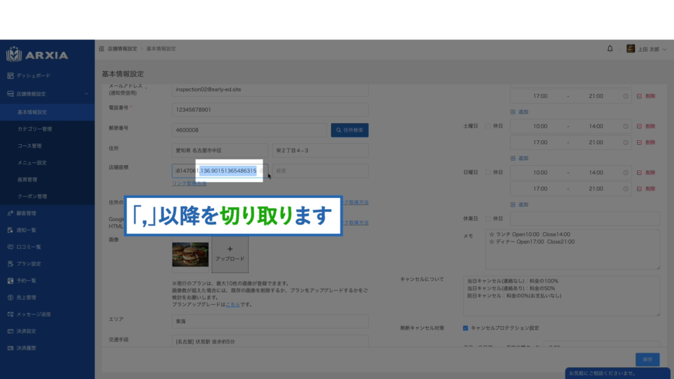Click the アップロード image upload box
Image resolution: width=674 pixels, height=379 pixels.
pos(230,254)
